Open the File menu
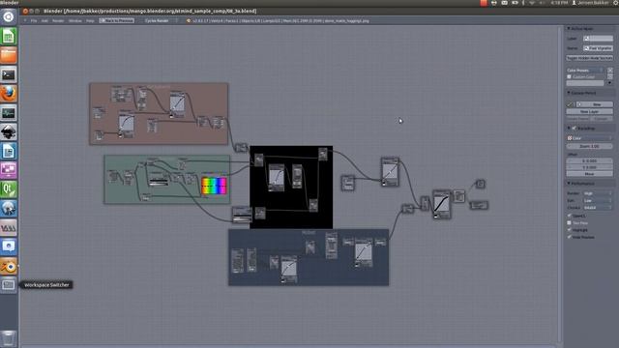The width and height of the screenshot is (619, 348). coord(34,20)
